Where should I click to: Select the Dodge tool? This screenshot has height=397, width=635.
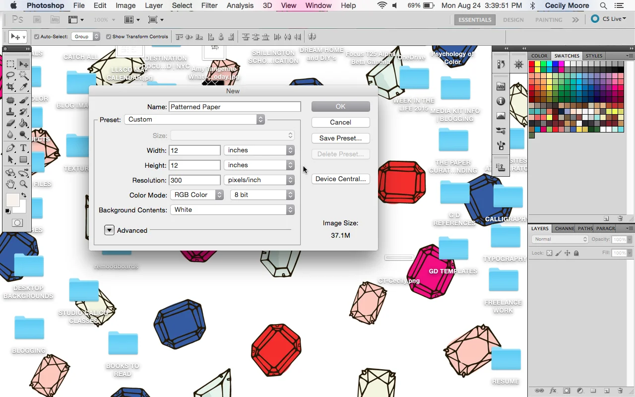pyautogui.click(x=23, y=134)
